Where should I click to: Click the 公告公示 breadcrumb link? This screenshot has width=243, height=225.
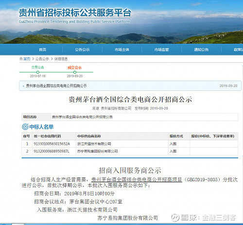coord(42,59)
